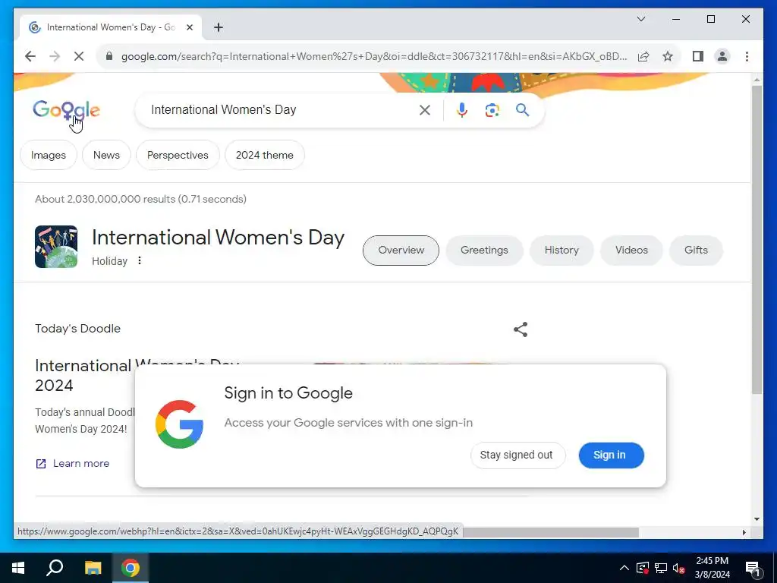The image size is (777, 583).
Task: Switch to the History tab
Action: (562, 251)
